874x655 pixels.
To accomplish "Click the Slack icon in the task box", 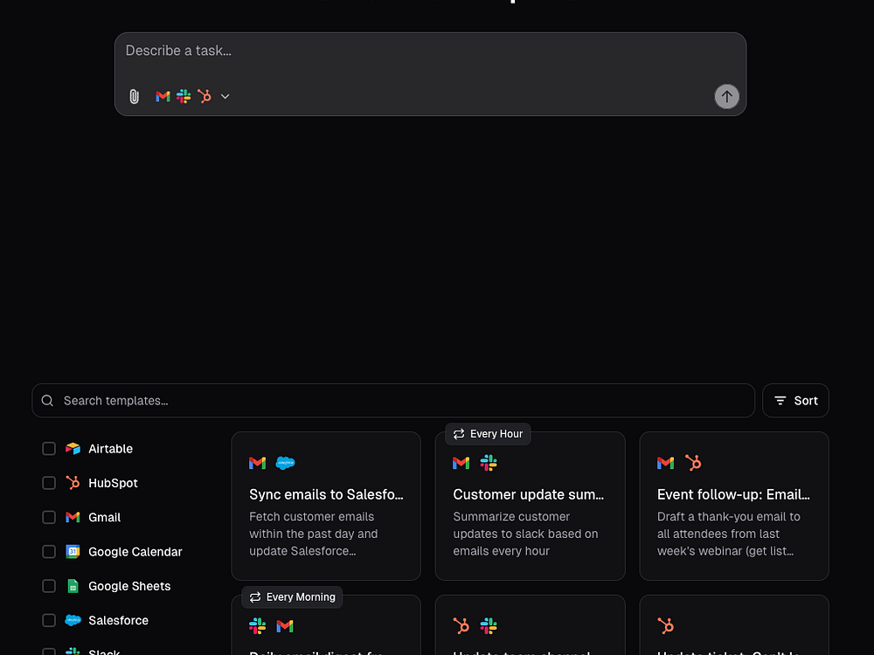I will coord(184,96).
